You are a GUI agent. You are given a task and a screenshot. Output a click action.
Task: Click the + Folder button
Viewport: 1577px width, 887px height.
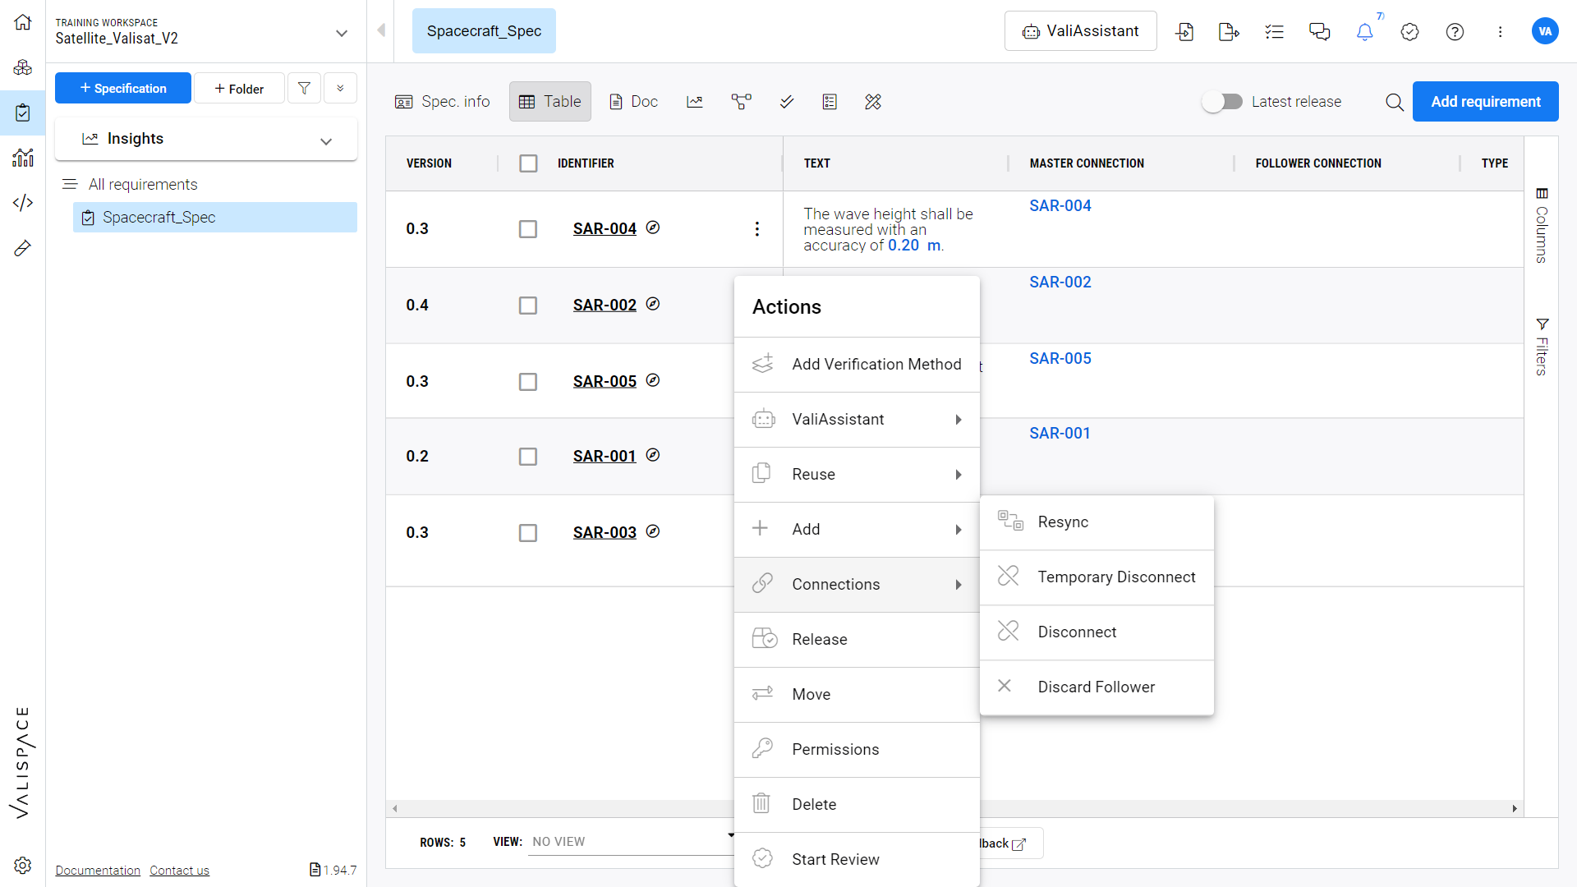(x=239, y=88)
